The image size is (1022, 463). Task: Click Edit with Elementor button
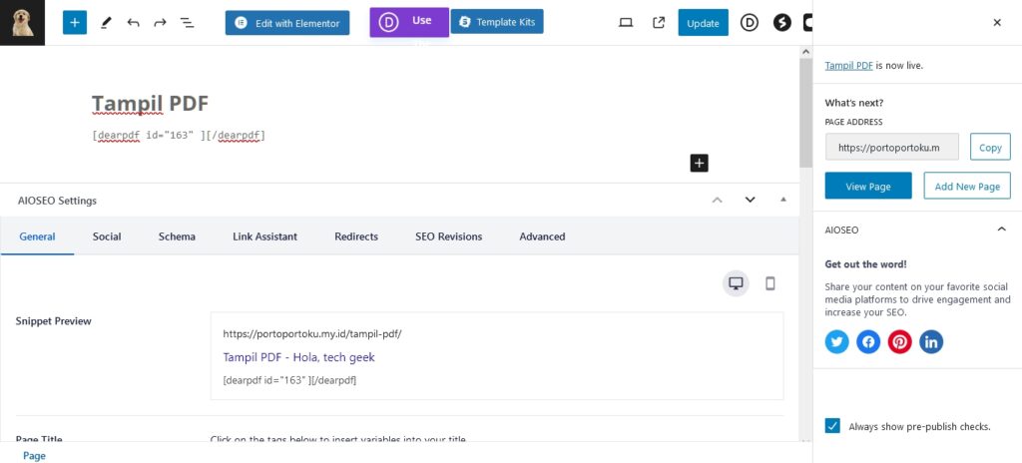287,23
